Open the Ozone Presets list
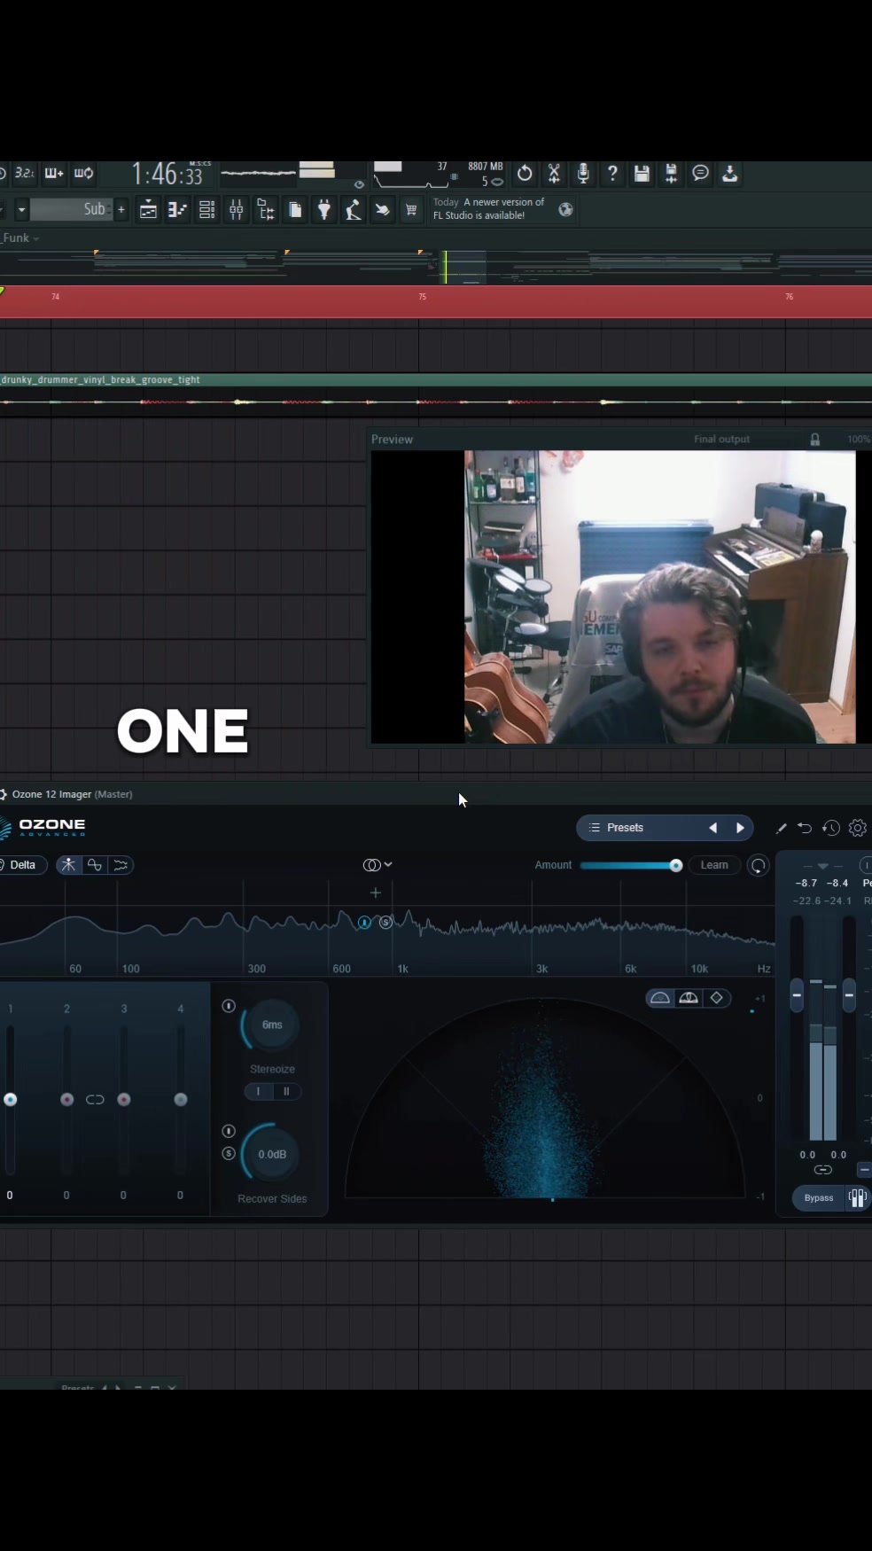 pyautogui.click(x=625, y=828)
